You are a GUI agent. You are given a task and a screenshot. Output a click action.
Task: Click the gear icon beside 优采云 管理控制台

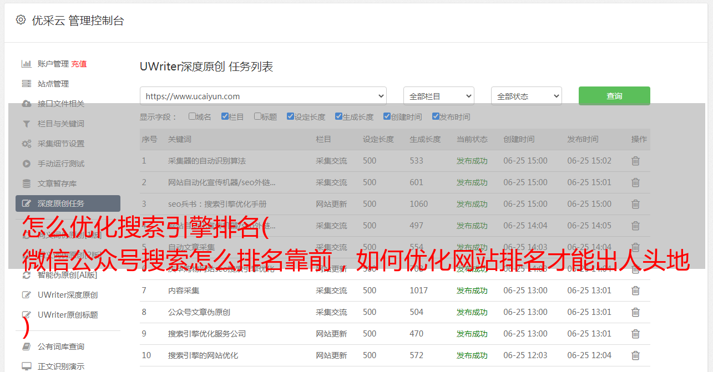(x=21, y=20)
